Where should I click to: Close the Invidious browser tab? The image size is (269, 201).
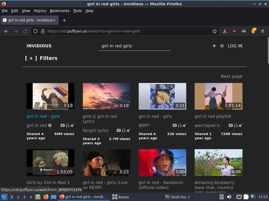[x=54, y=20]
